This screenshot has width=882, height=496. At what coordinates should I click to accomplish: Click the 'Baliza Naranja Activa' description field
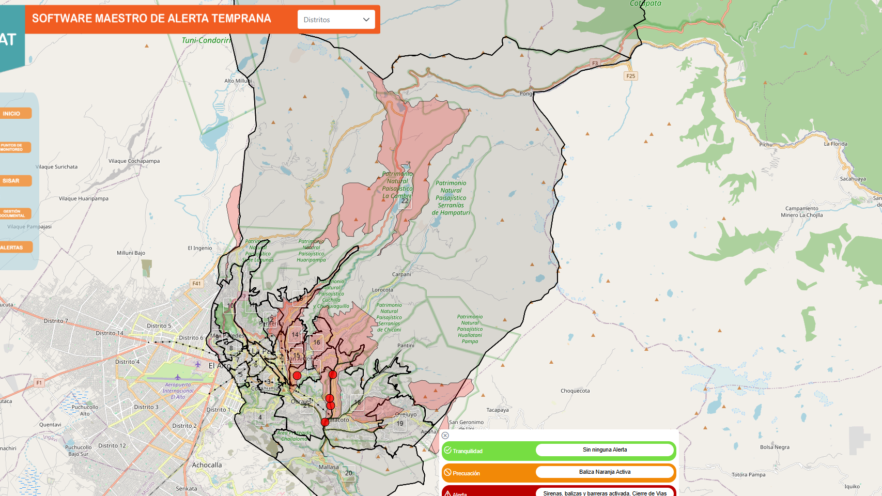click(605, 472)
